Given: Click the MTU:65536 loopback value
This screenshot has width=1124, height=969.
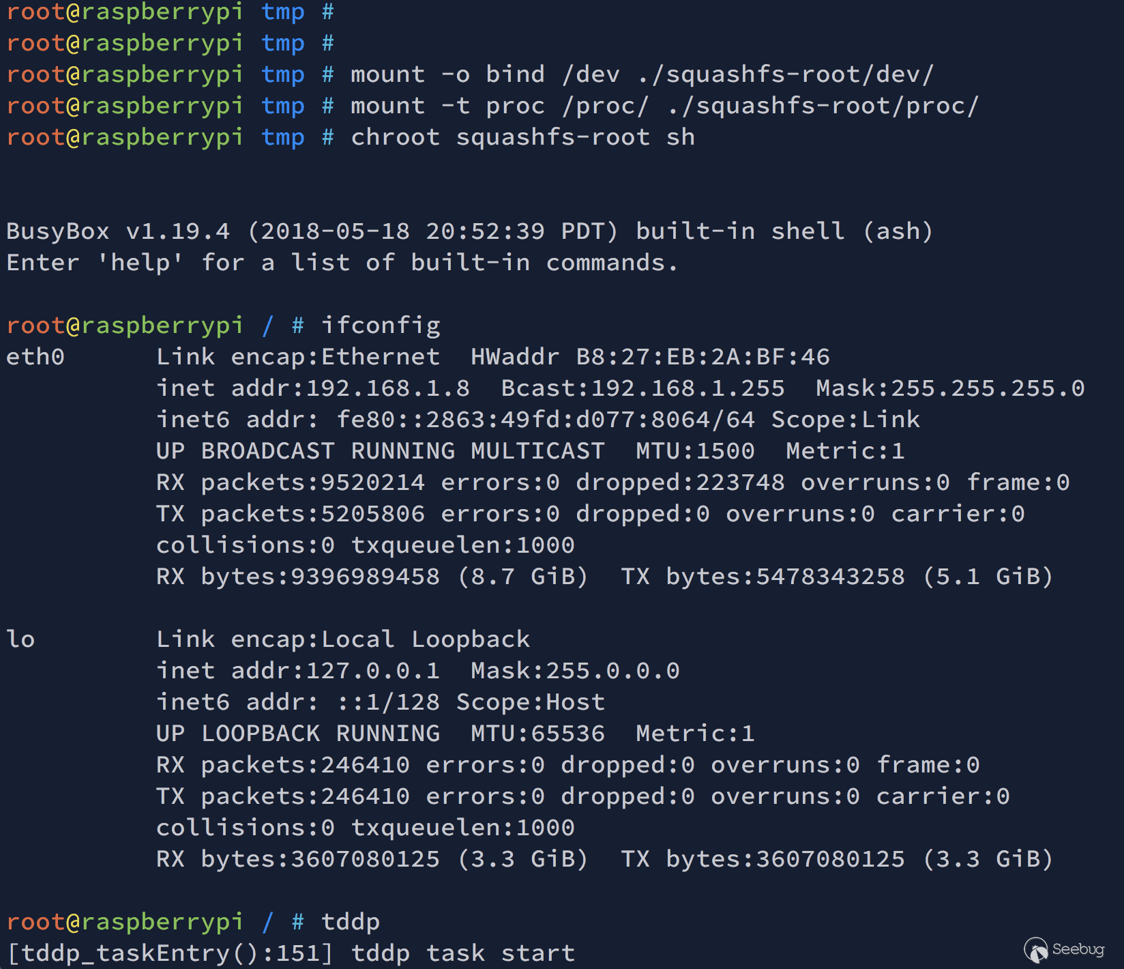Looking at the screenshot, I should pyautogui.click(x=537, y=734).
